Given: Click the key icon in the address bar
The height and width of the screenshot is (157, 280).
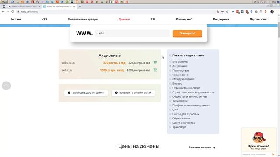Looking at the screenshot, I should [222, 12].
